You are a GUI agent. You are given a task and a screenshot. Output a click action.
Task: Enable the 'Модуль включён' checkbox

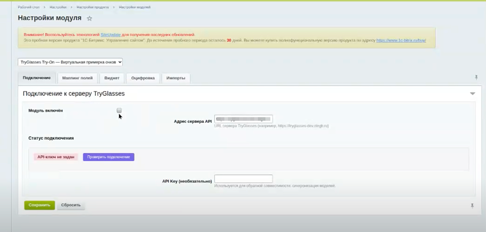(x=119, y=110)
